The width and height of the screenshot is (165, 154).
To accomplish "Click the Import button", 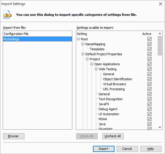I will pyautogui.click(x=104, y=149).
